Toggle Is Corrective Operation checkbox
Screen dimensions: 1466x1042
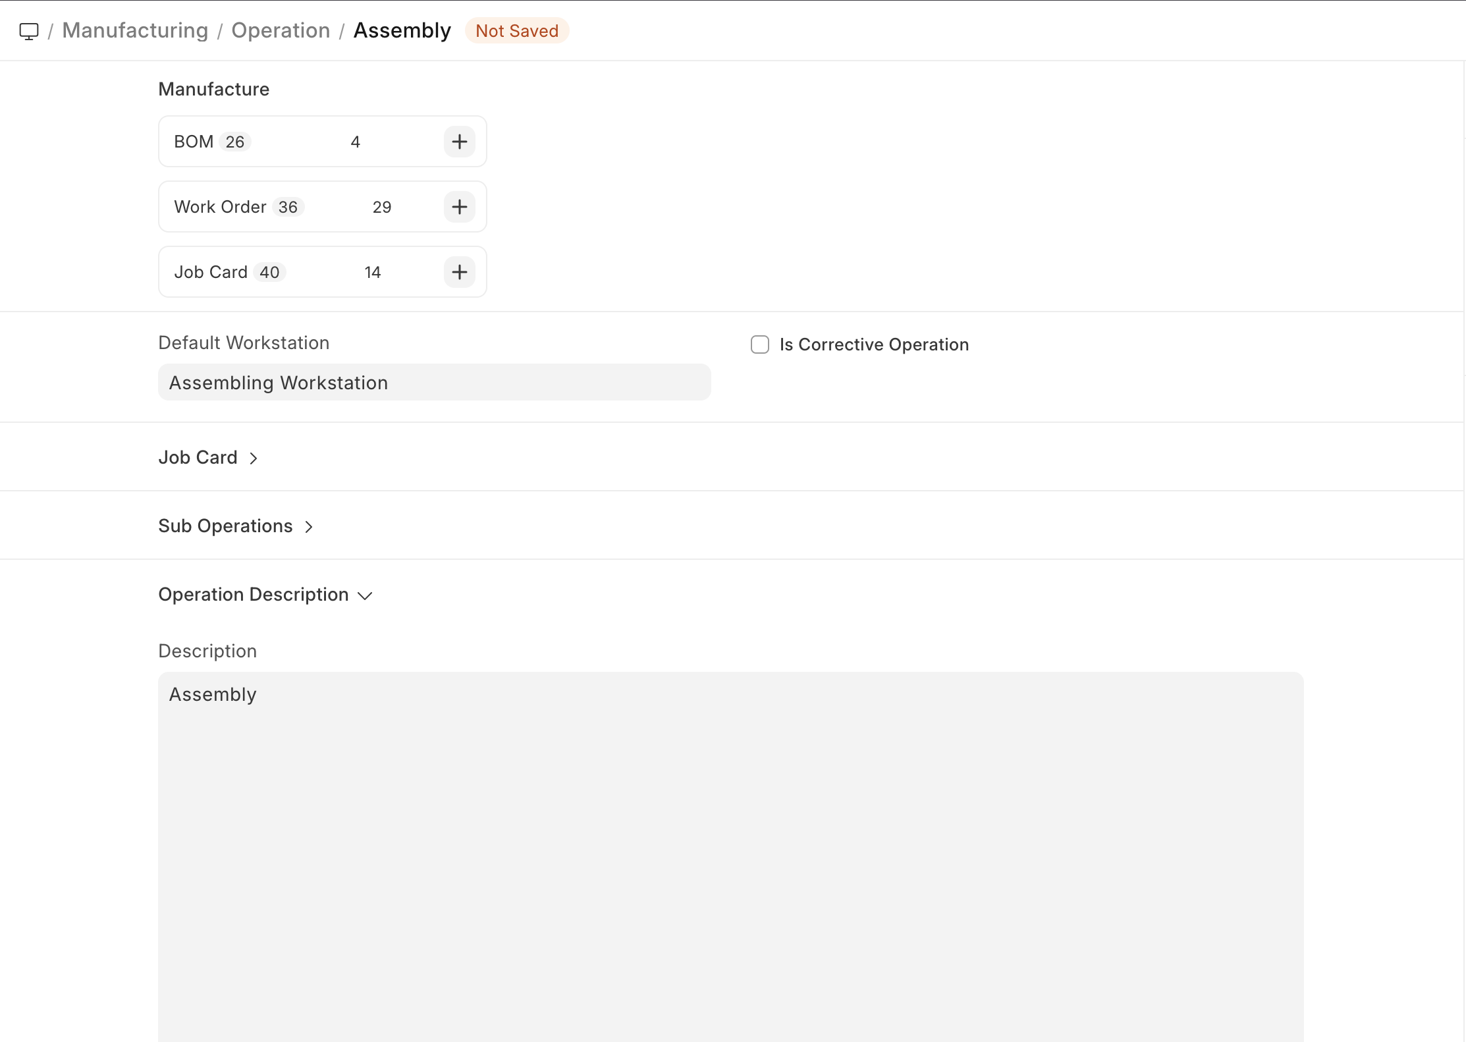coord(760,344)
